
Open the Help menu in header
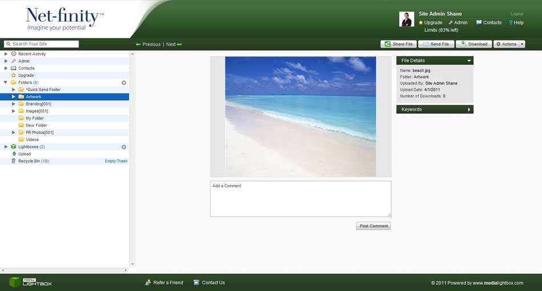click(516, 23)
